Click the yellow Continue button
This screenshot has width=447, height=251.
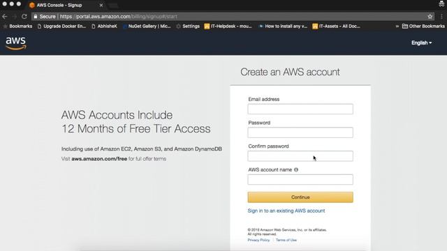pos(300,197)
